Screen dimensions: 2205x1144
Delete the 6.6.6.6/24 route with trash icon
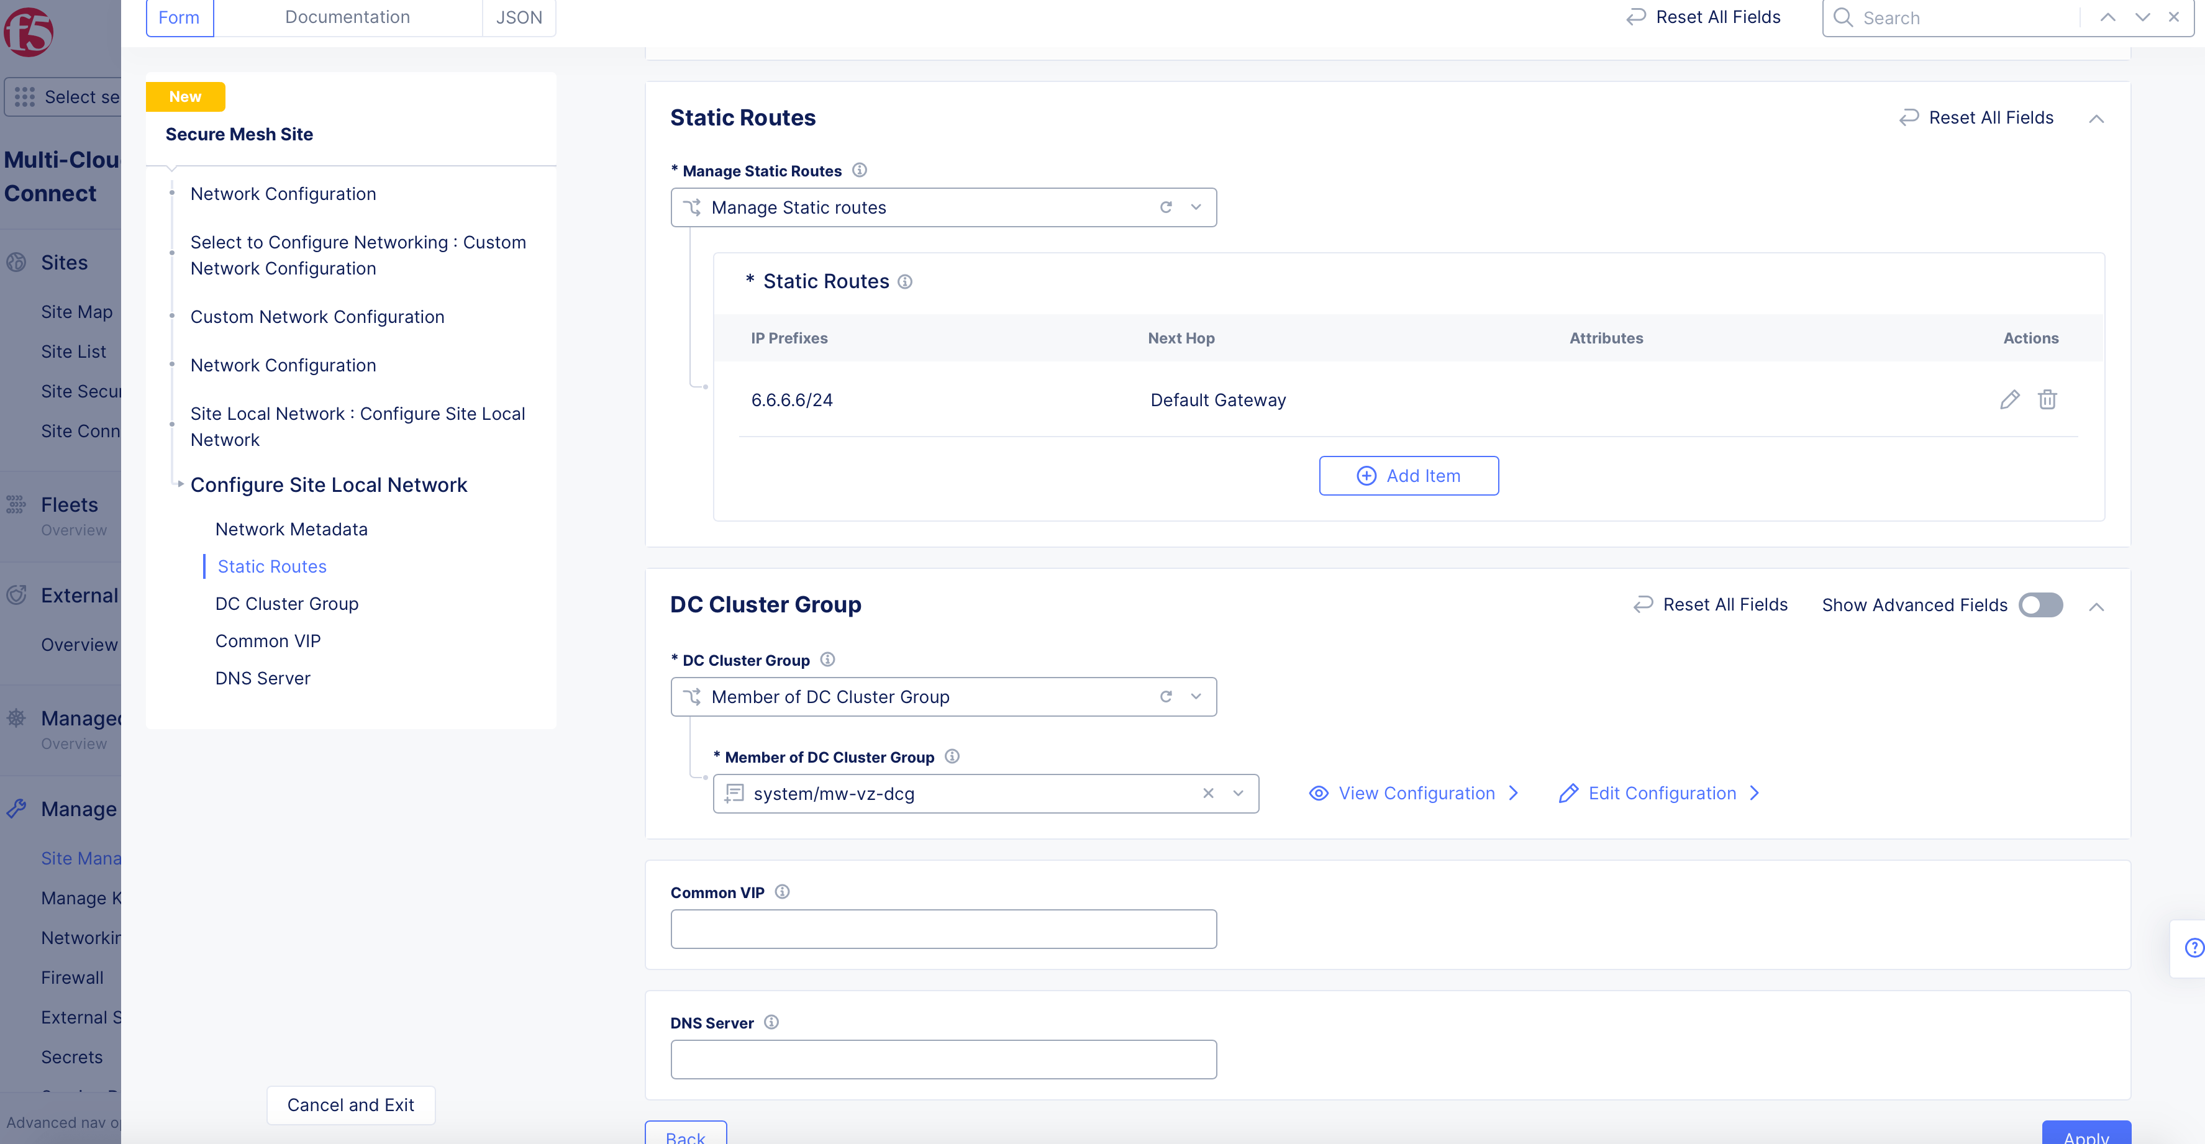pyautogui.click(x=2047, y=399)
